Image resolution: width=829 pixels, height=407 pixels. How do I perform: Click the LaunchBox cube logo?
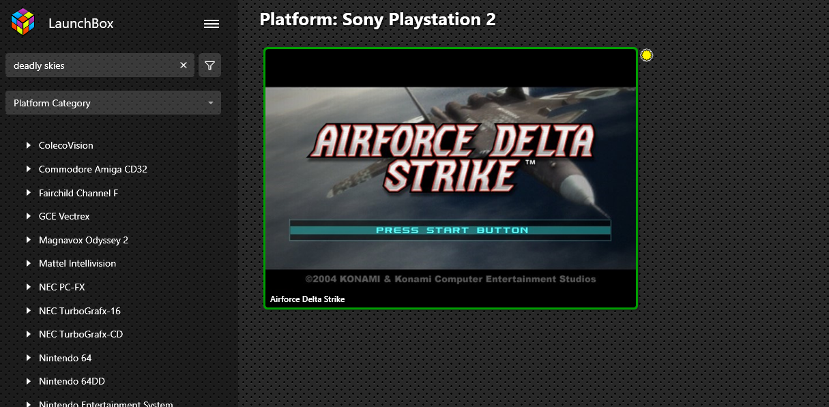(23, 22)
